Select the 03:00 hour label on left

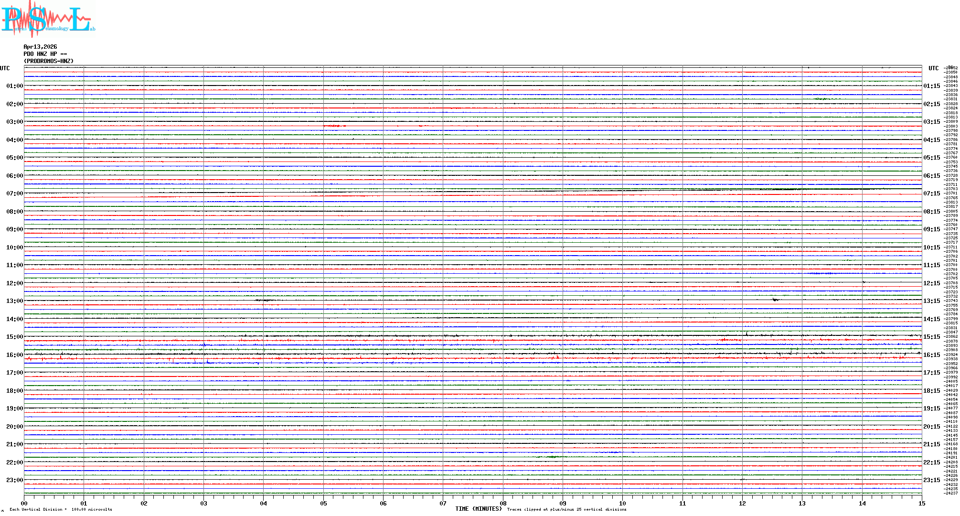tap(14, 122)
